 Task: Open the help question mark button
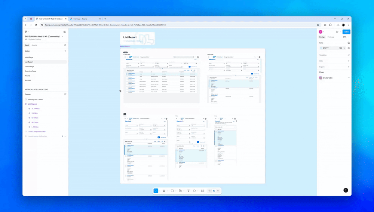[346, 190]
